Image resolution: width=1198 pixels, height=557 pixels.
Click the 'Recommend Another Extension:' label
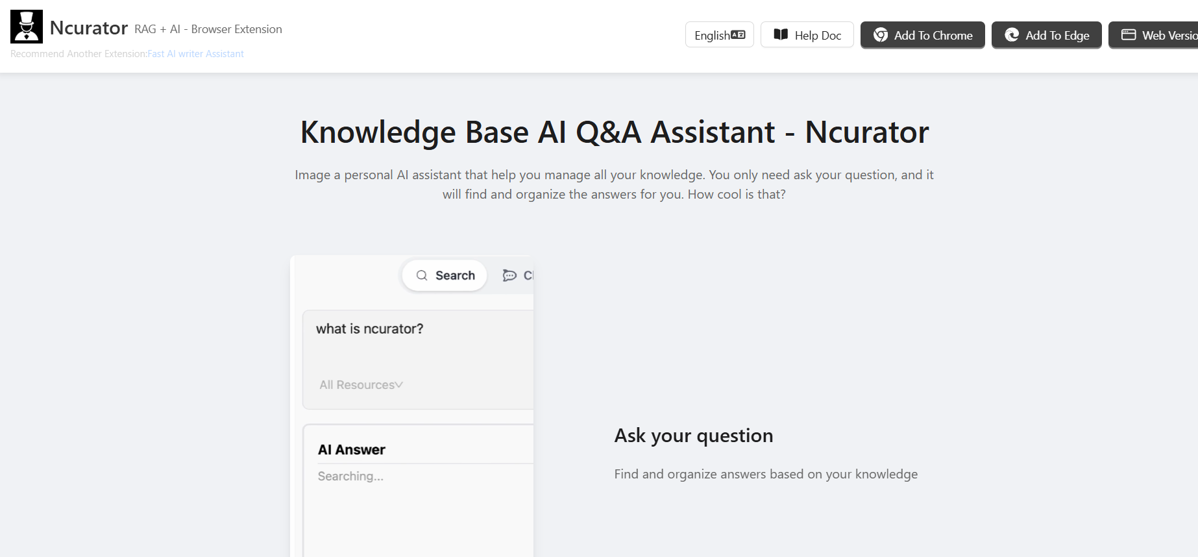(79, 54)
